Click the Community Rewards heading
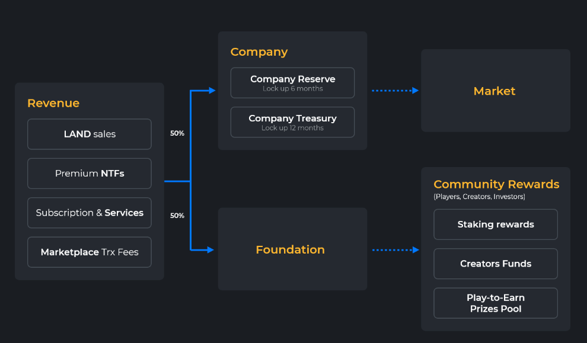587x343 pixels. pyautogui.click(x=496, y=184)
